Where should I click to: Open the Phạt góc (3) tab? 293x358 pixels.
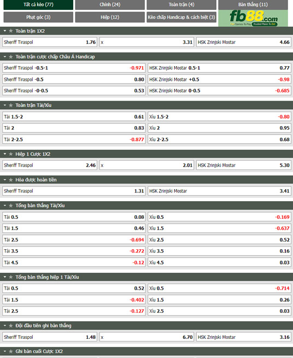[x=38, y=17]
